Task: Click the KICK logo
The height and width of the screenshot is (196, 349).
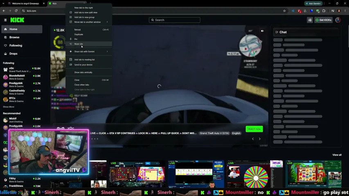Action: [17, 20]
